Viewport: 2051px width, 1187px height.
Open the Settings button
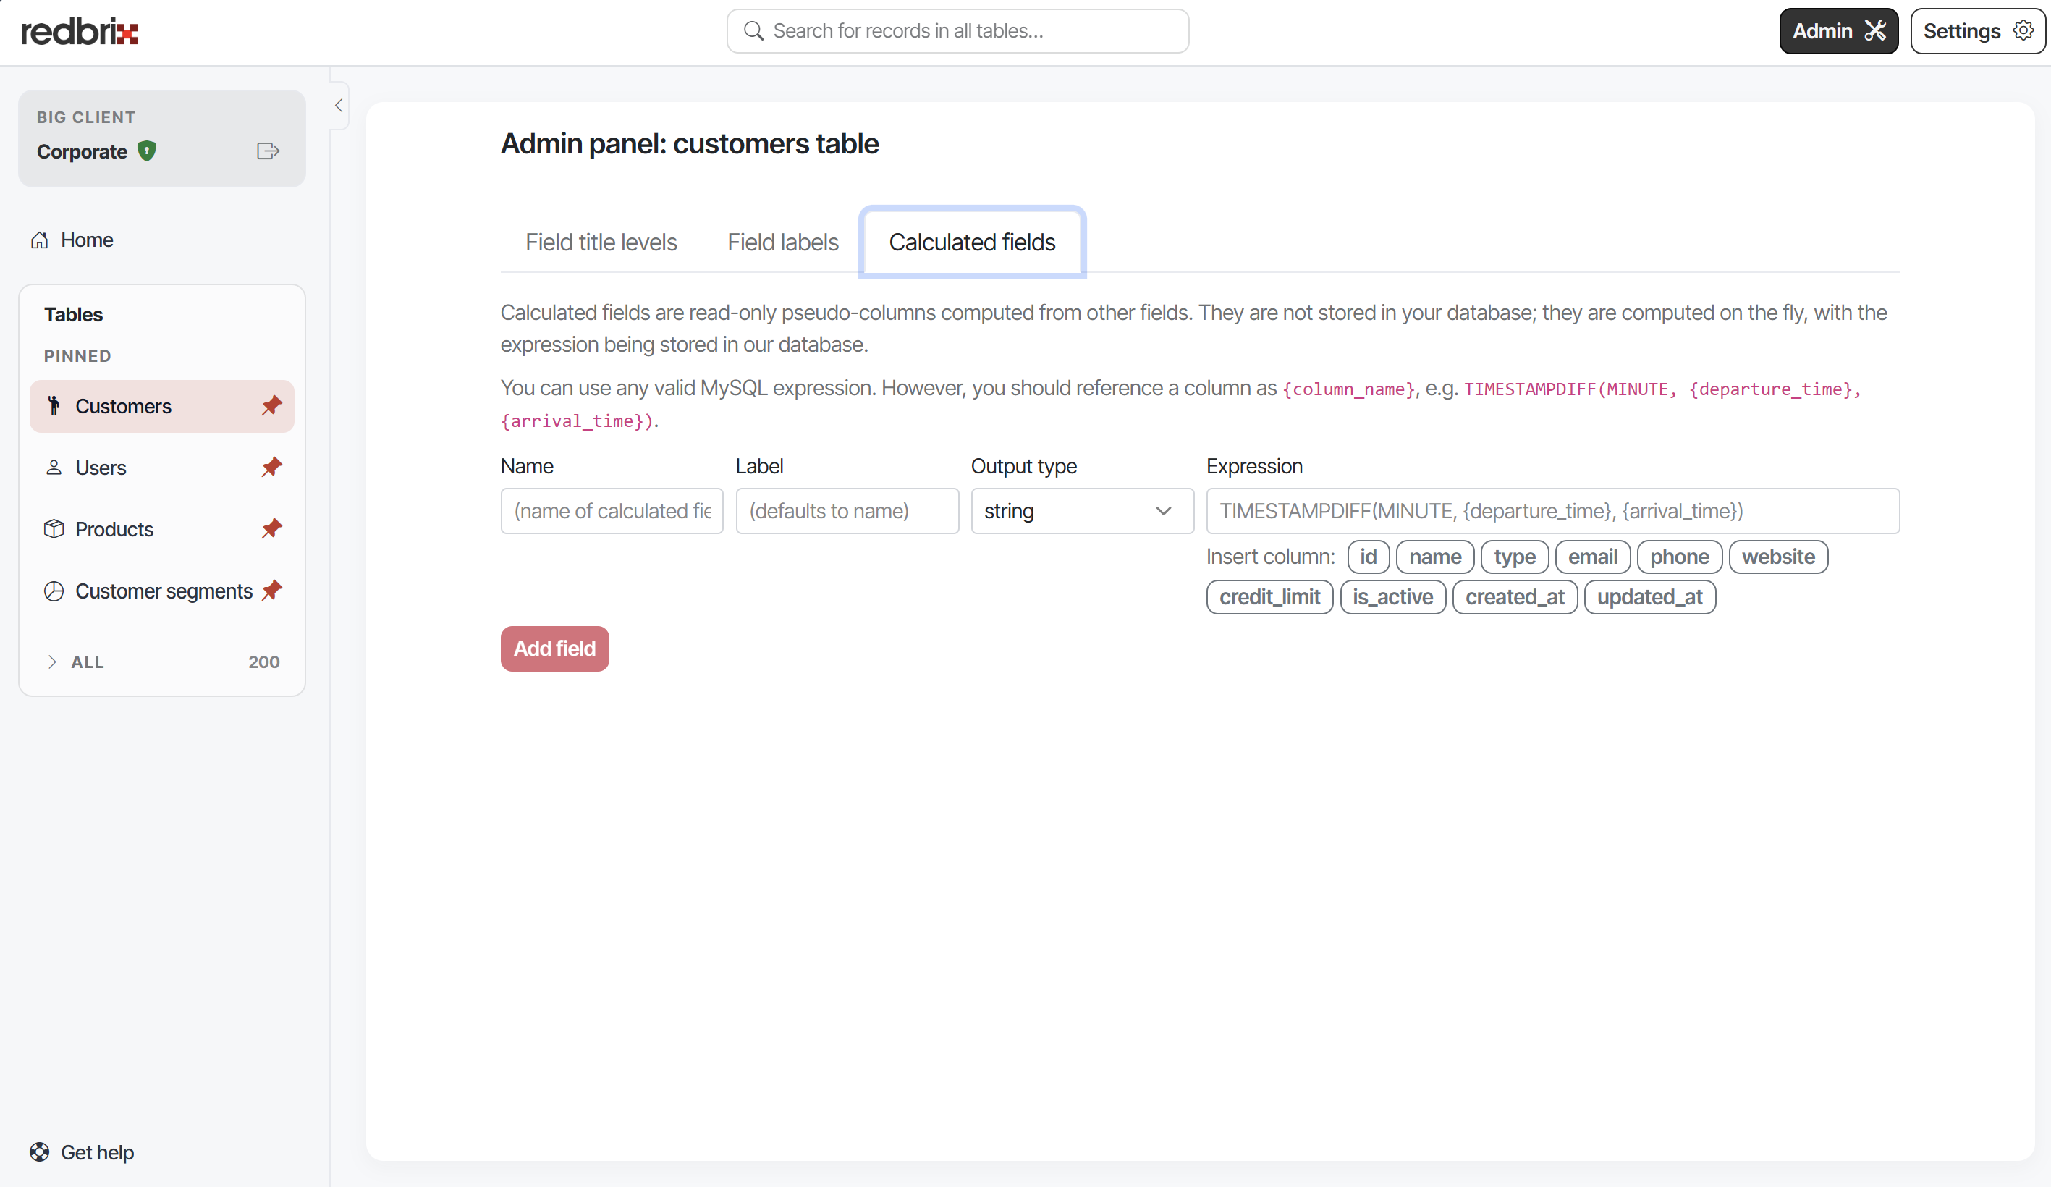pos(1978,31)
